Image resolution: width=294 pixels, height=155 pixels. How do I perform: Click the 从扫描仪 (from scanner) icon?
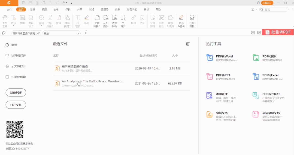click(106, 21)
